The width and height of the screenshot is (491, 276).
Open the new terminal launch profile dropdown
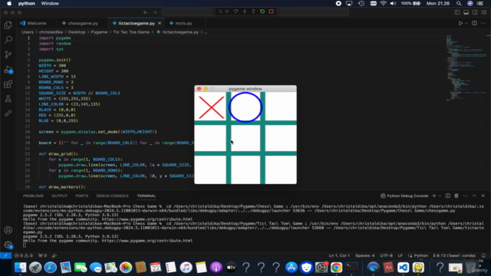pyautogui.click(x=440, y=196)
